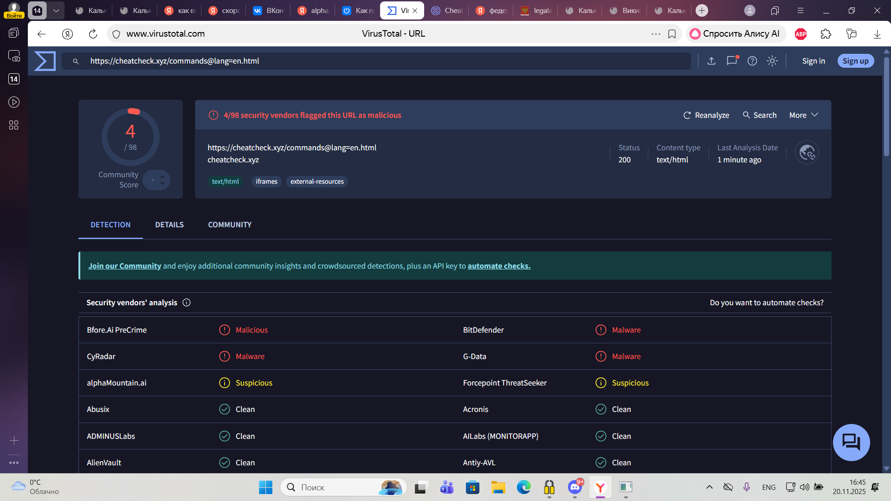This screenshot has height=501, width=891.
Task: Expand the browser tab list chevron
Action: click(x=56, y=10)
